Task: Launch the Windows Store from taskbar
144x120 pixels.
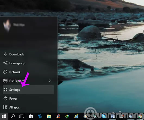Action: pos(31,116)
